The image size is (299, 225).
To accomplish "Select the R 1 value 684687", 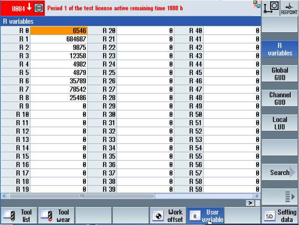I will [x=59, y=39].
